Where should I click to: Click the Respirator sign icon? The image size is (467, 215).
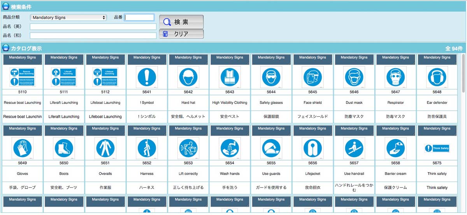pyautogui.click(x=395, y=77)
